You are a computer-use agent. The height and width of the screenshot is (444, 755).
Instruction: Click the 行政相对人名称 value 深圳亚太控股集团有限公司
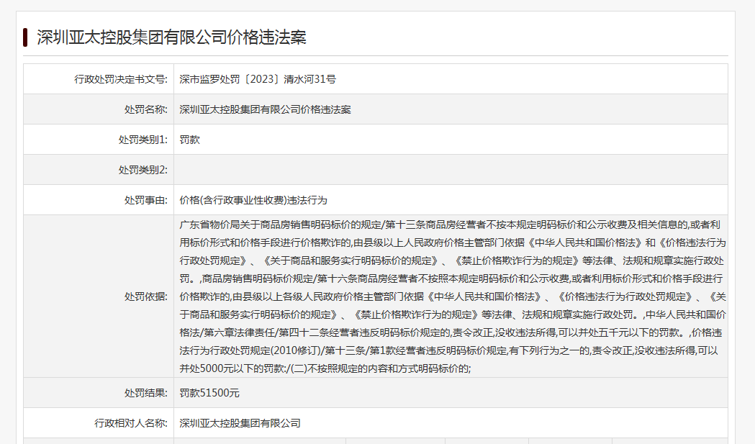[x=240, y=423]
